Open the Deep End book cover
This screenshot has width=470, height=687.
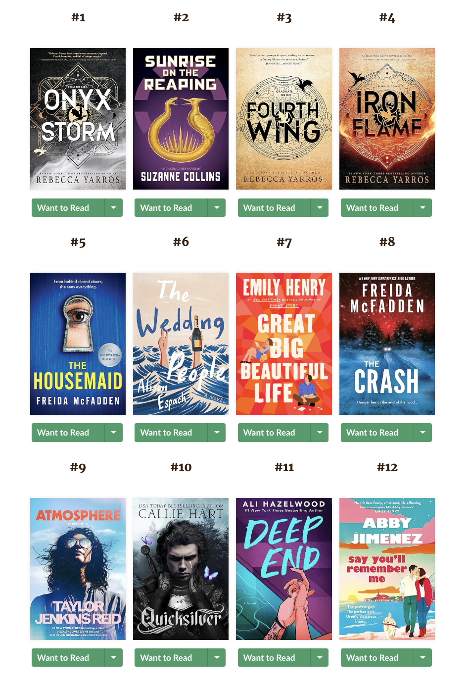pos(284,569)
